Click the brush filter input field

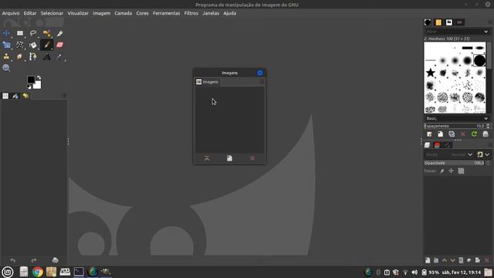click(453, 32)
